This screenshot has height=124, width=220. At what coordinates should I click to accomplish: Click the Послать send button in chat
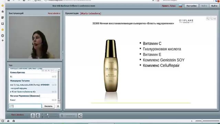click(48, 106)
